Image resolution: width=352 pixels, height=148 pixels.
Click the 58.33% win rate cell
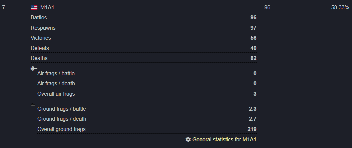tap(340, 8)
